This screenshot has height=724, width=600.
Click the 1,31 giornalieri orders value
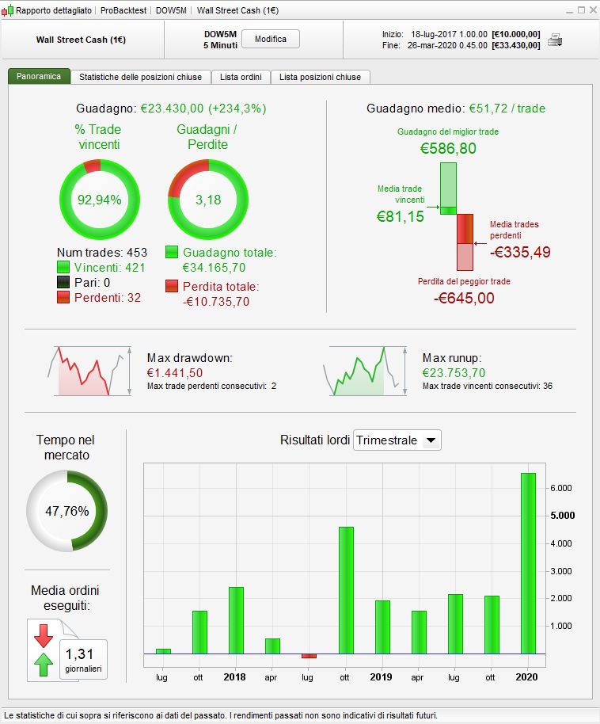click(x=83, y=659)
